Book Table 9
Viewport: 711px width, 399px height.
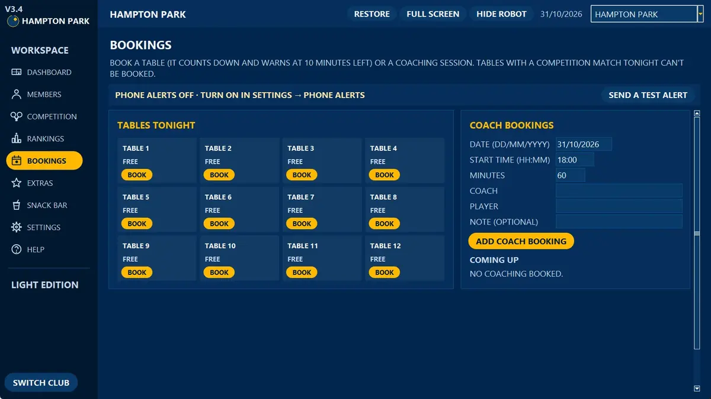coord(137,273)
